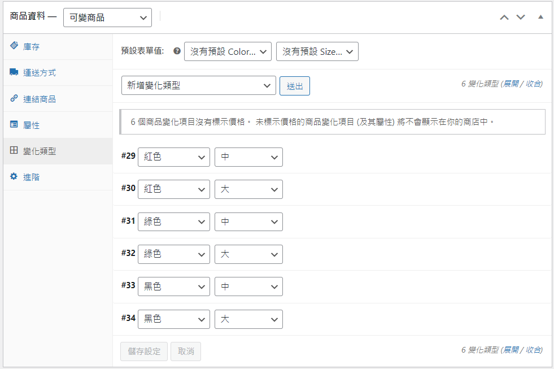This screenshot has width=554, height=369.
Task: Switch to the 運送方式 tab
Action: [x=40, y=73]
